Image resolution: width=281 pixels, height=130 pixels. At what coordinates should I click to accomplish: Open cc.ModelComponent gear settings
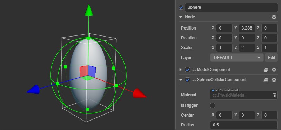coord(274,70)
